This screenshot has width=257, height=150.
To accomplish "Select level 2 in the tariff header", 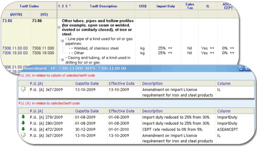I will click(62, 6).
